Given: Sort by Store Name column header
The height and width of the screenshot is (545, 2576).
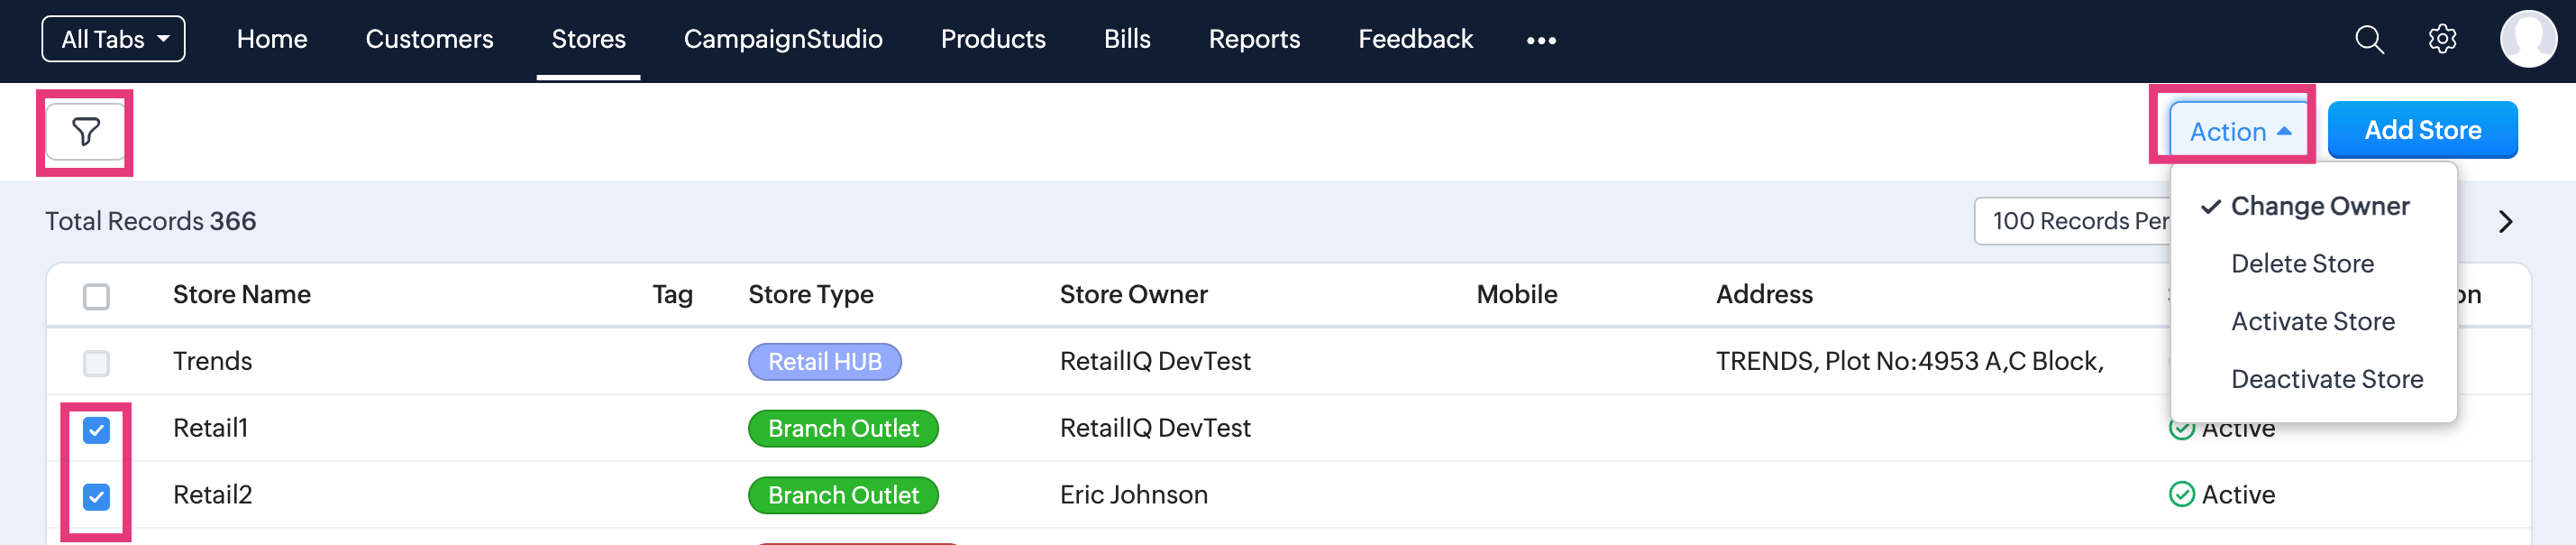Looking at the screenshot, I should (x=242, y=294).
